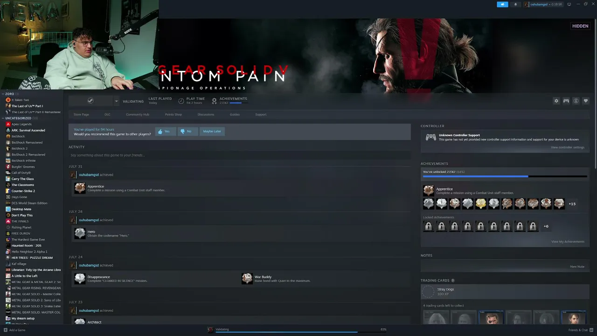Collapse the ZORO collection in library
The image size is (597, 336).
pyautogui.click(x=9, y=94)
